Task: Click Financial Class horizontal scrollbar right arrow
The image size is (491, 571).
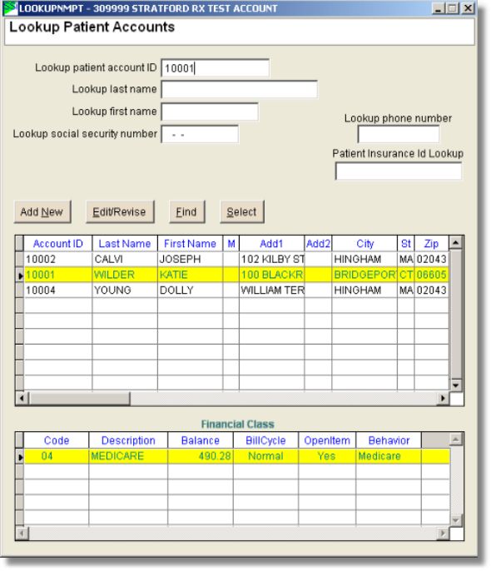Action: pyautogui.click(x=443, y=534)
